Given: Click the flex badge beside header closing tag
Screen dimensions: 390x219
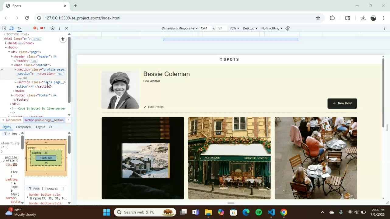Looking at the screenshot, I should click(x=33, y=61).
